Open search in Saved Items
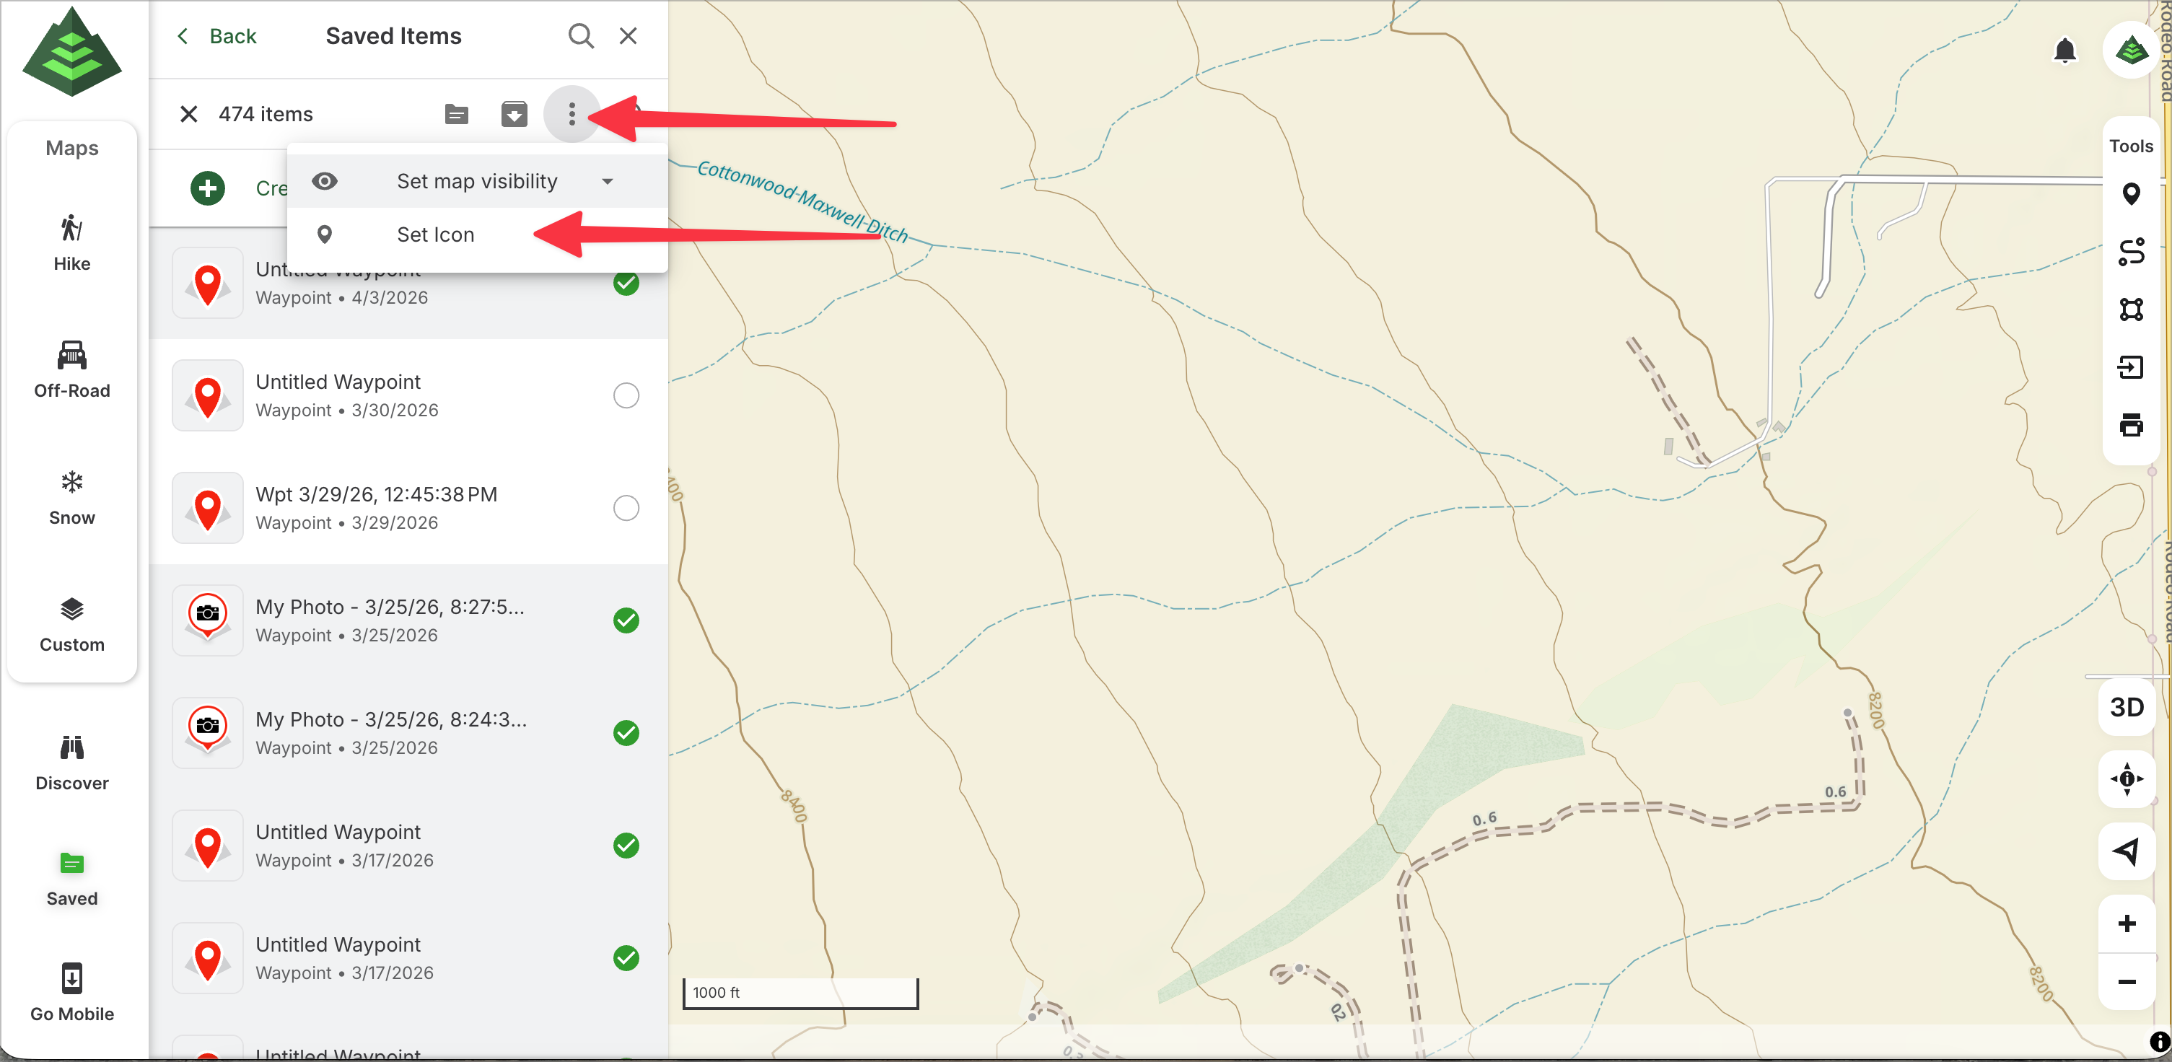 click(580, 36)
